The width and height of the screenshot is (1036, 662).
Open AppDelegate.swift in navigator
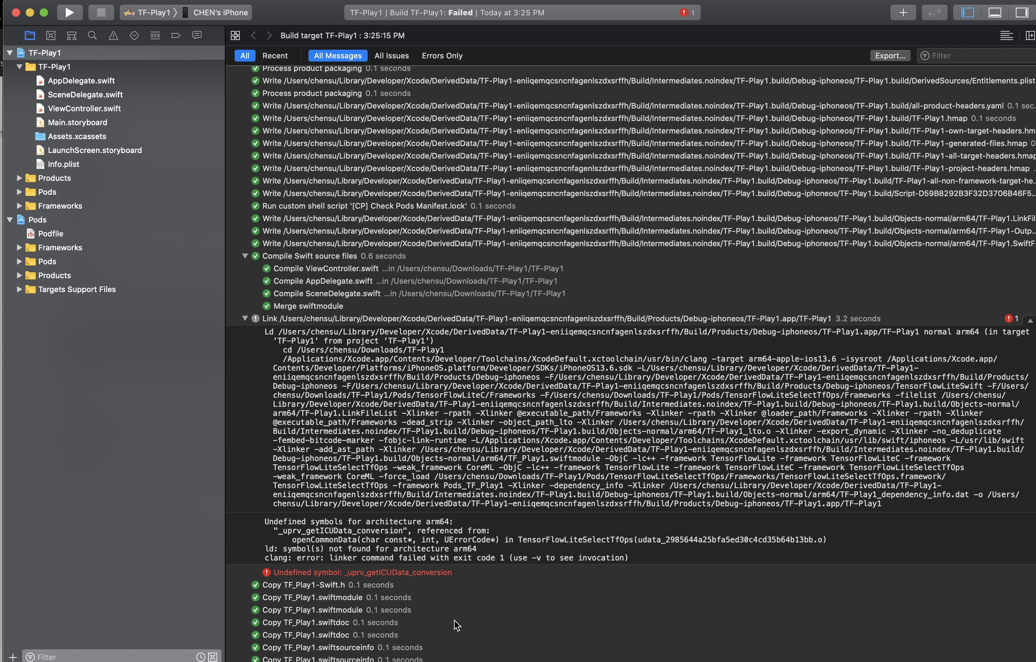[x=81, y=80]
